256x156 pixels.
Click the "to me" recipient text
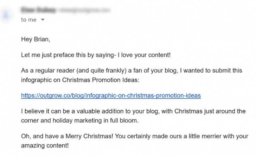pyautogui.click(x=29, y=20)
